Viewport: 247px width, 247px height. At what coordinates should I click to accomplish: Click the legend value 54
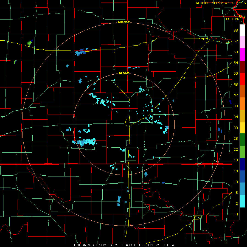click(236, 63)
